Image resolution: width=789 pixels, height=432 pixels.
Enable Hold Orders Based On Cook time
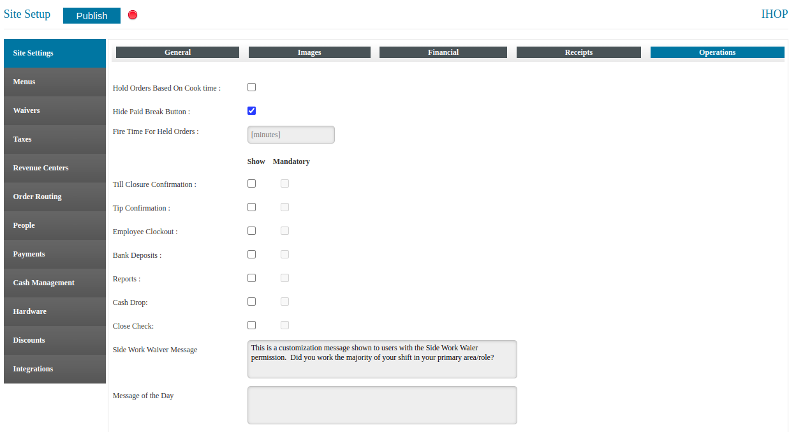pyautogui.click(x=251, y=87)
